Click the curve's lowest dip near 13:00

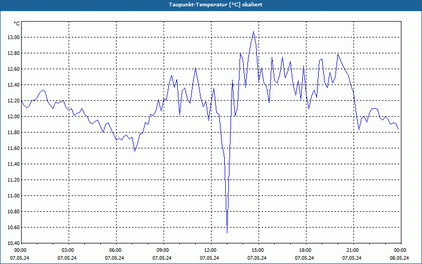click(227, 233)
